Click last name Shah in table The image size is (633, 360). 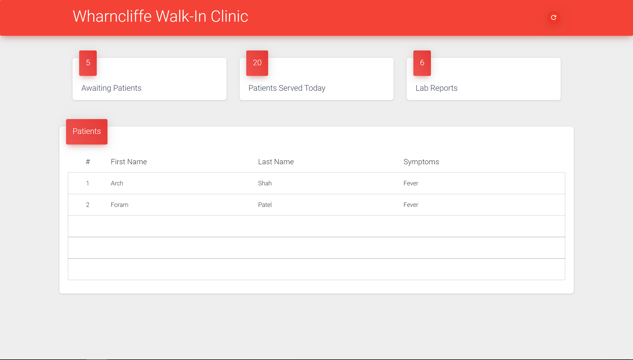[x=265, y=183]
